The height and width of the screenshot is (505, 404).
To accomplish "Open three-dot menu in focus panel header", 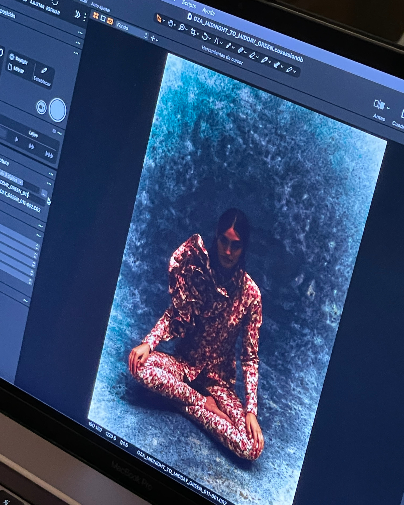I will (x=59, y=133).
